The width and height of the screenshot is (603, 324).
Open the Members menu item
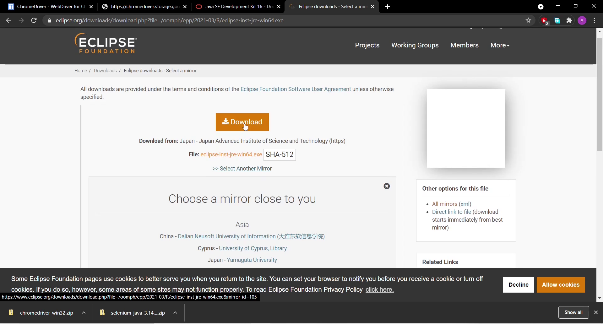pyautogui.click(x=464, y=45)
